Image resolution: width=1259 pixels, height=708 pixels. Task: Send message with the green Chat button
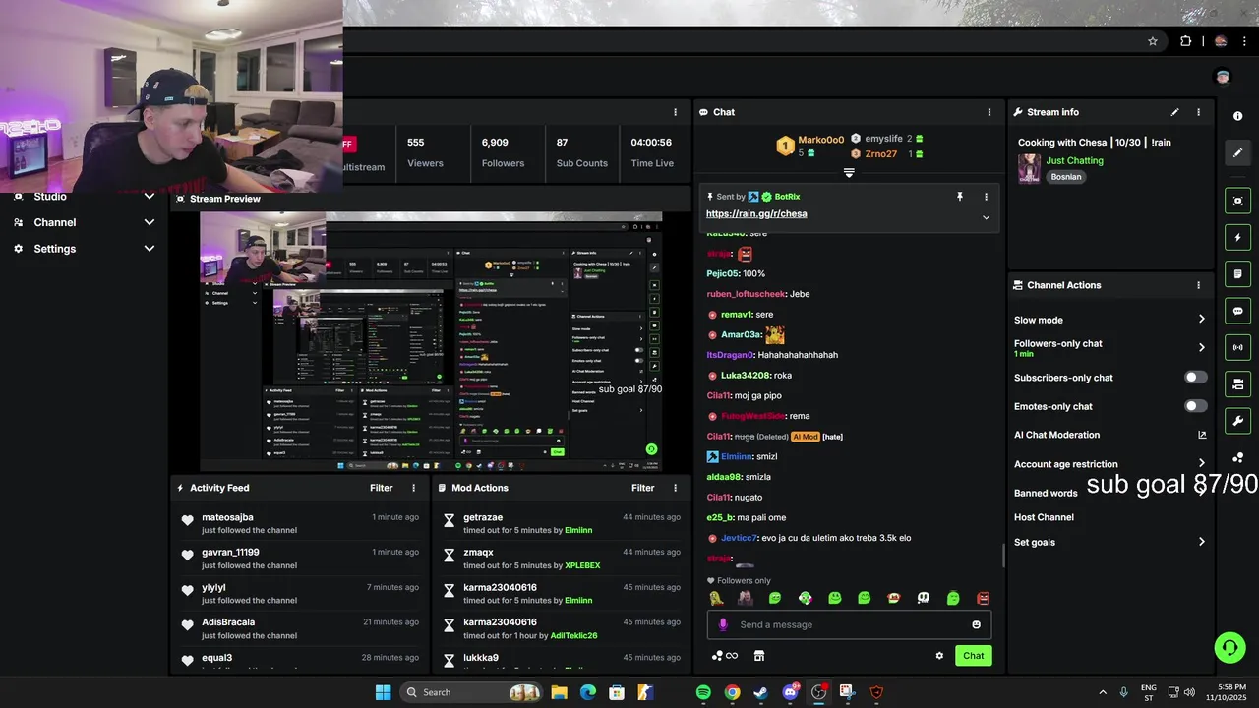pos(973,656)
